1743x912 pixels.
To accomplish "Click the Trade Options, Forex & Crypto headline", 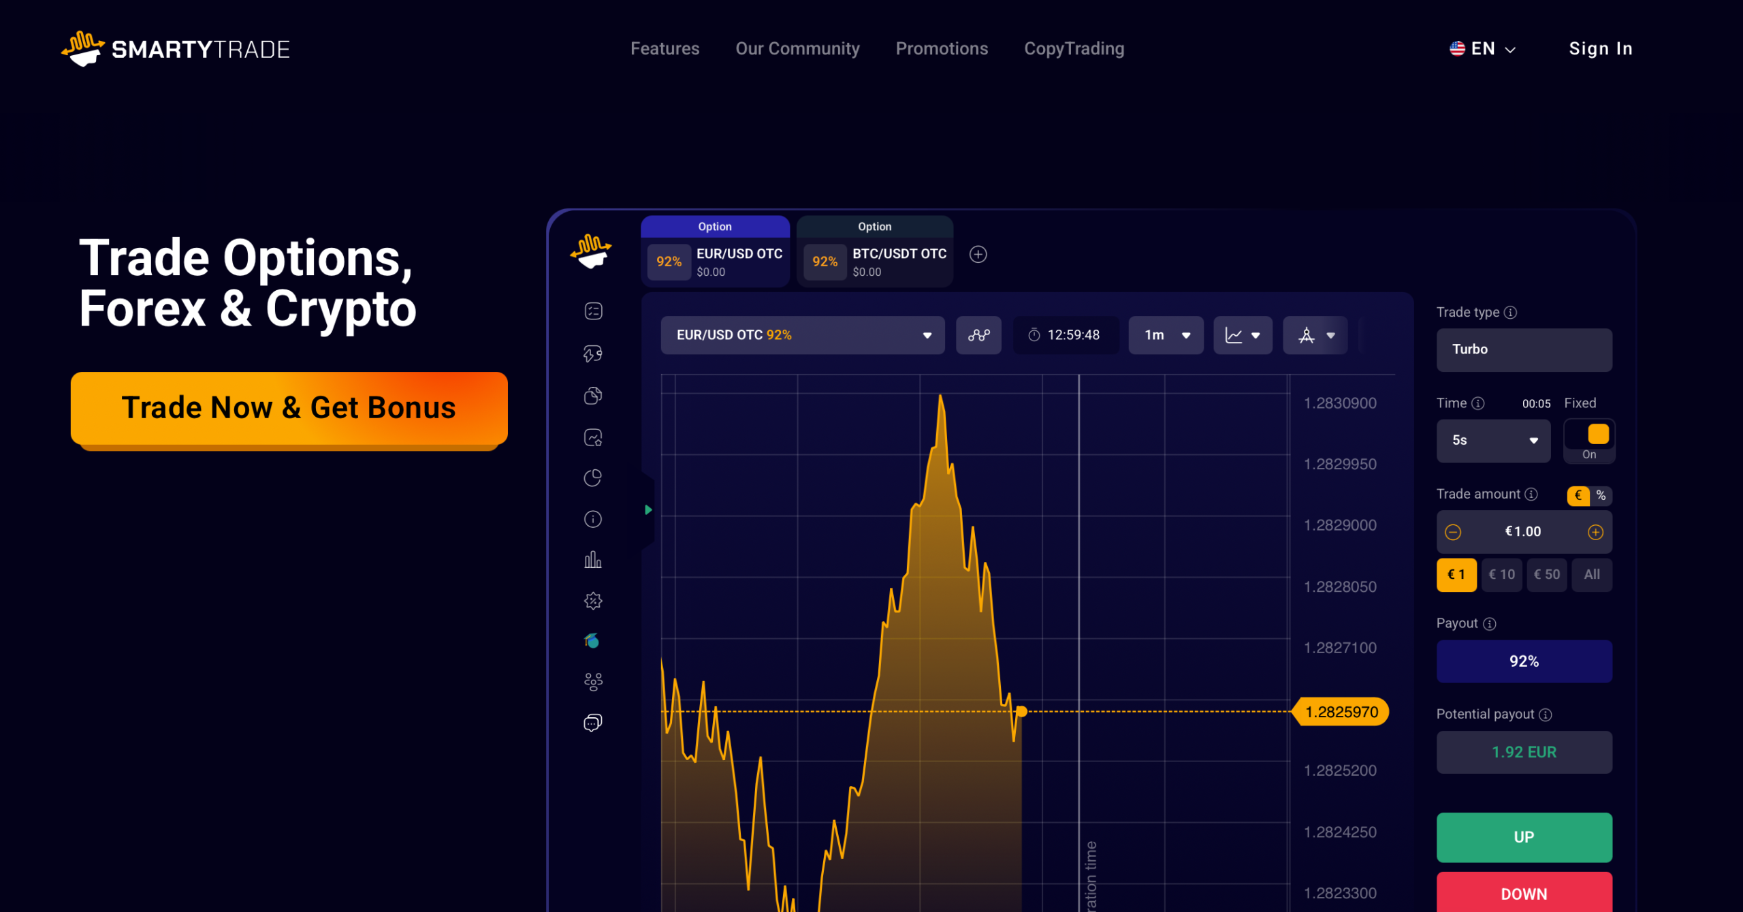I will click(248, 283).
